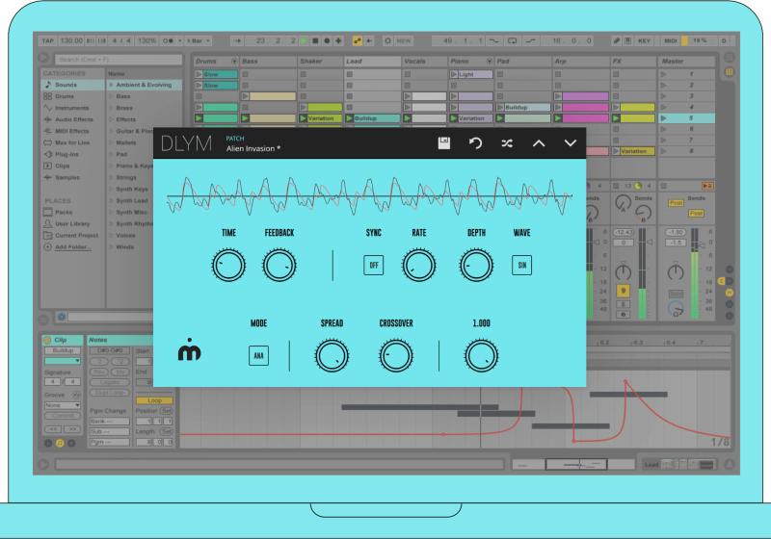This screenshot has height=539, width=771.
Task: Go to next patch with down chevron
Action: click(571, 142)
